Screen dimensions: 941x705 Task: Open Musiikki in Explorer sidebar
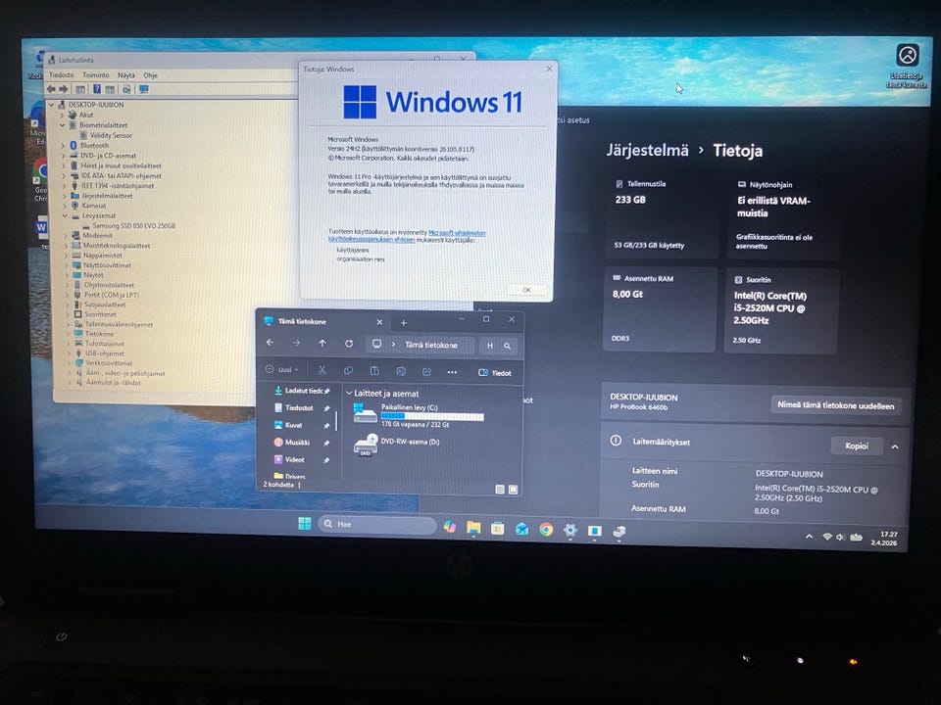point(302,443)
